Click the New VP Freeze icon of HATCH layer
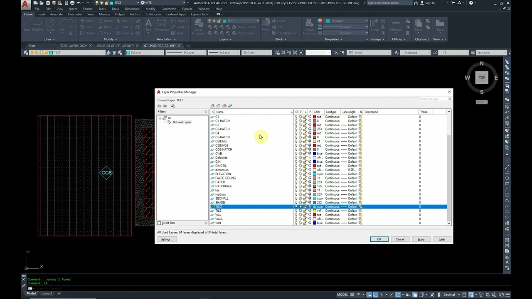The height and width of the screenshot is (299, 532). tap(360, 182)
